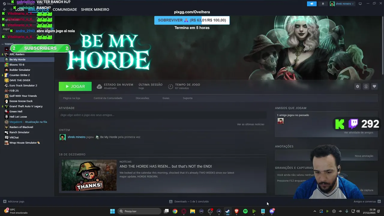Click the page vertical scrollbar
This screenshot has height=216, width=384.
coord(382,45)
